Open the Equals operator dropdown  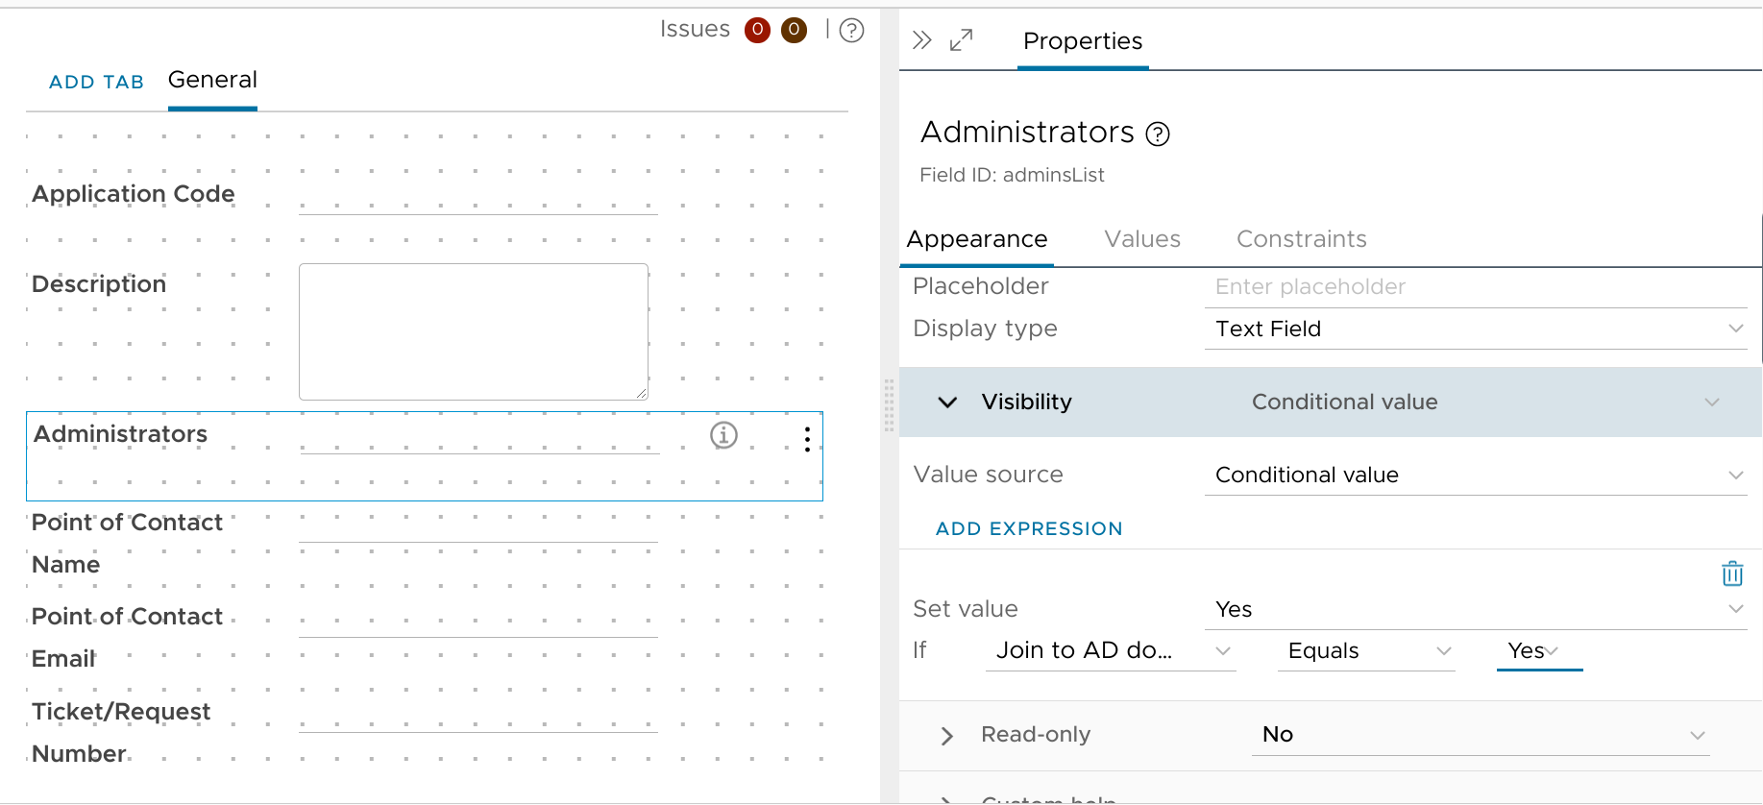click(x=1366, y=650)
